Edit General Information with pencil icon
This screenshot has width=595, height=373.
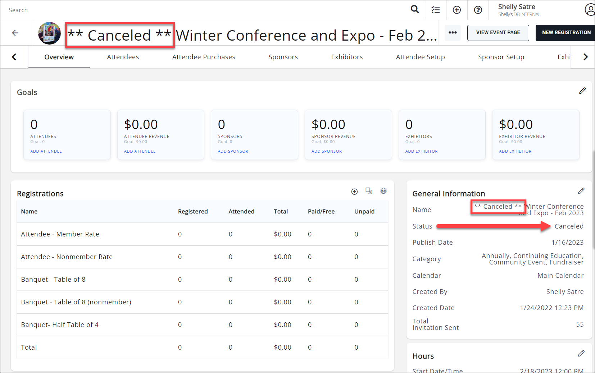coord(581,191)
